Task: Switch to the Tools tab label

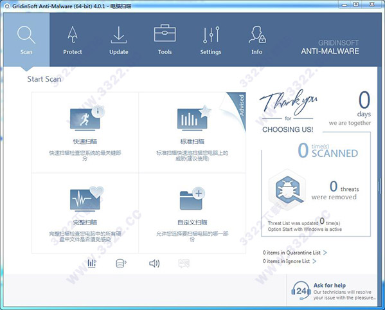Action: (165, 52)
